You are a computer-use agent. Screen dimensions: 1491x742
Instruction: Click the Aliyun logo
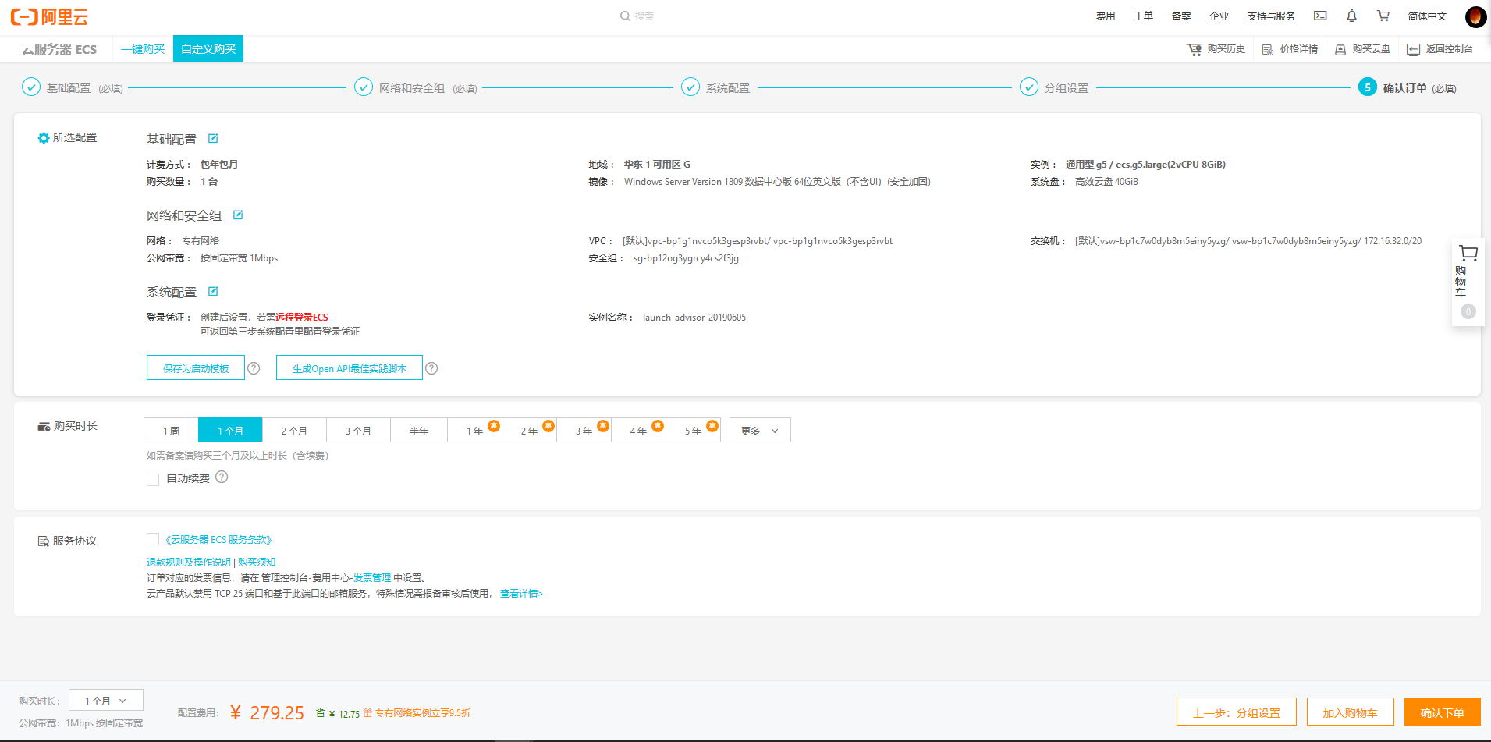click(x=49, y=16)
